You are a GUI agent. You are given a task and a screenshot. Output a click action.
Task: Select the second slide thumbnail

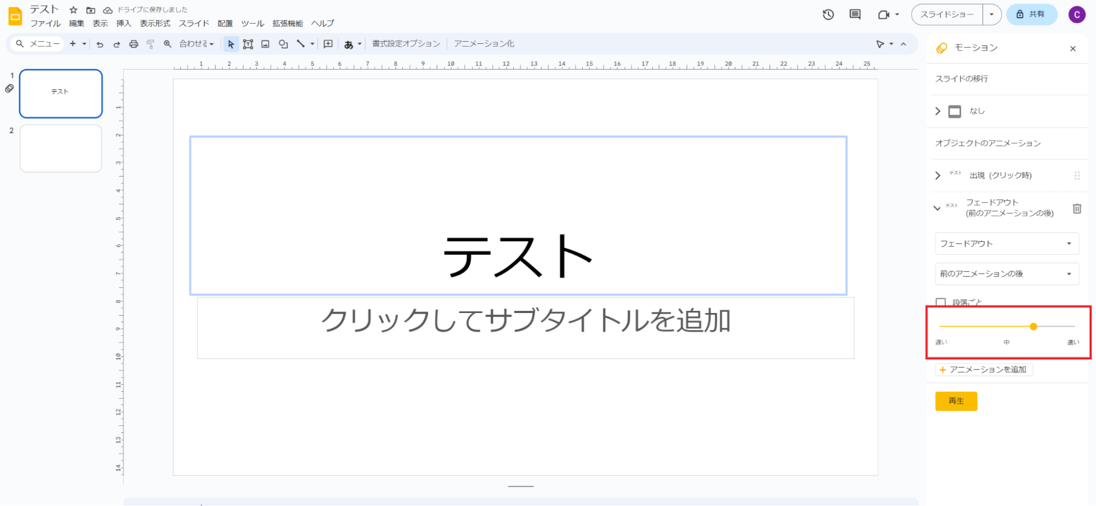61,149
